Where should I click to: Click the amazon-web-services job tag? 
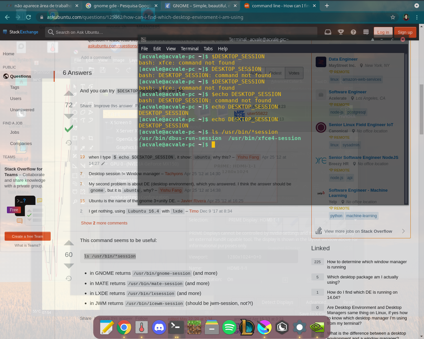(362, 79)
